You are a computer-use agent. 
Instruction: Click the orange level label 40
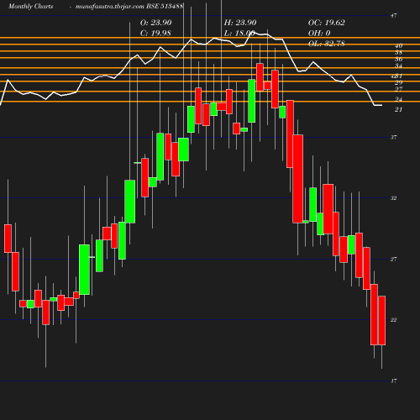click(x=399, y=45)
